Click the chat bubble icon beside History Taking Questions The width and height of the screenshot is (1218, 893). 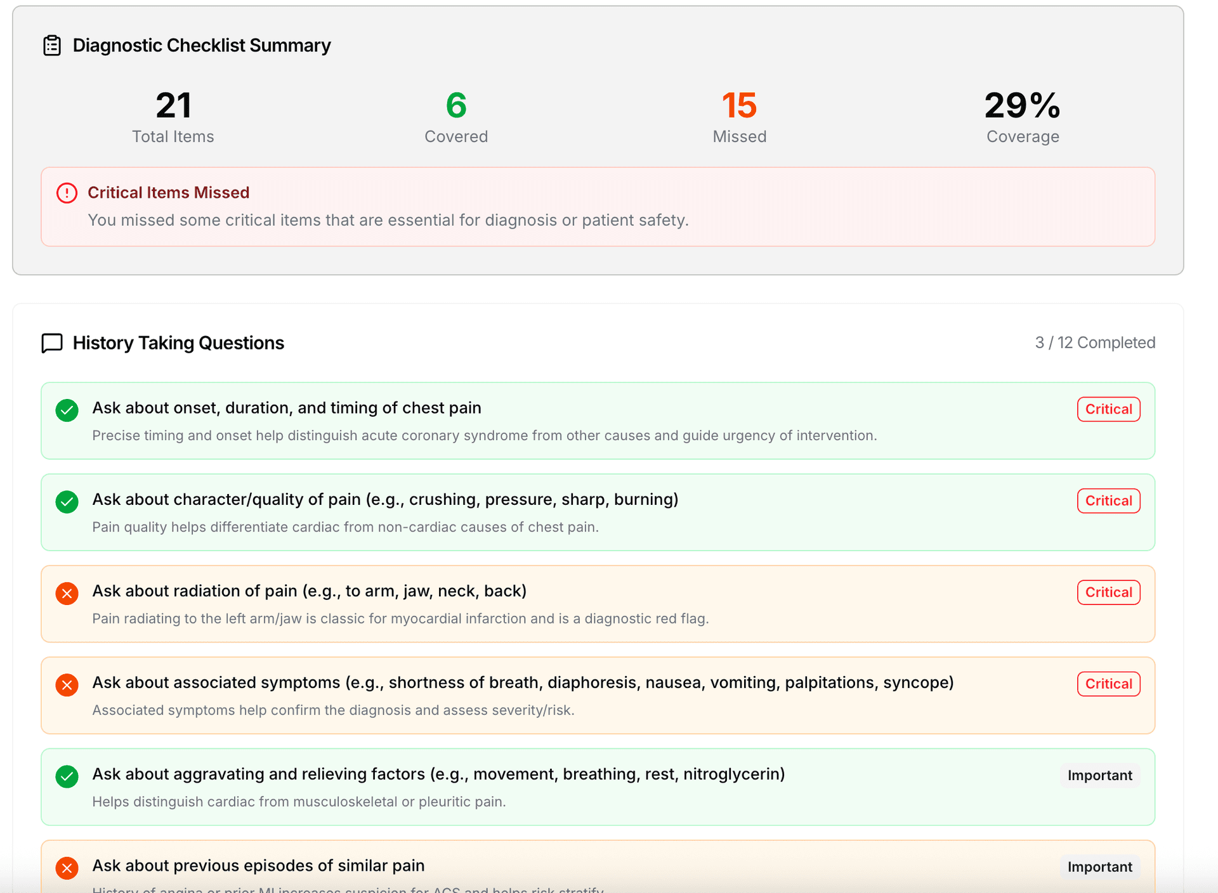pyautogui.click(x=52, y=343)
